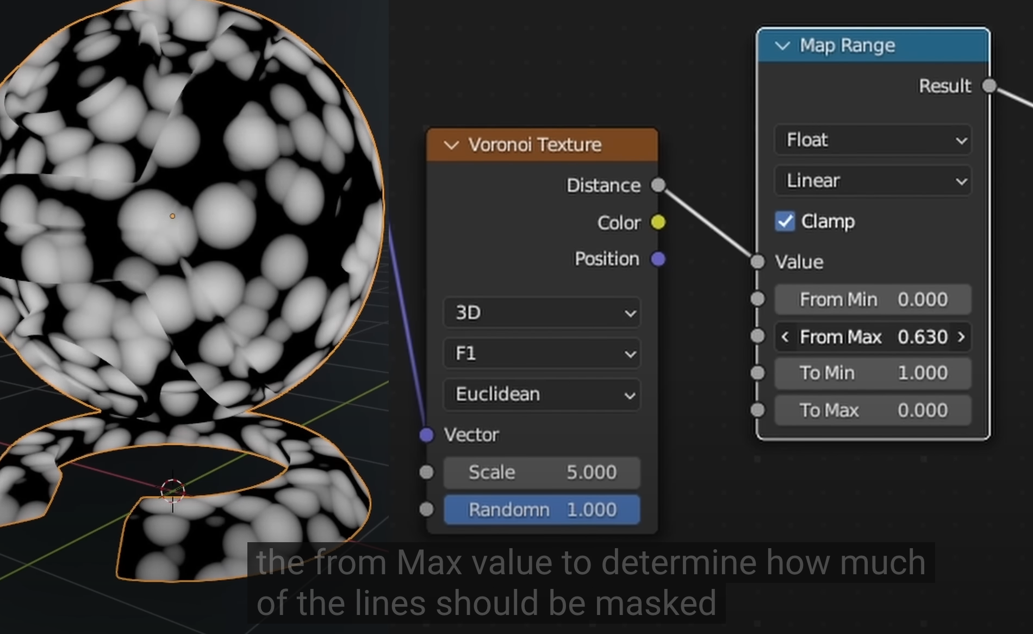Click the Result output socket
This screenshot has width=1033, height=634.
(x=990, y=86)
